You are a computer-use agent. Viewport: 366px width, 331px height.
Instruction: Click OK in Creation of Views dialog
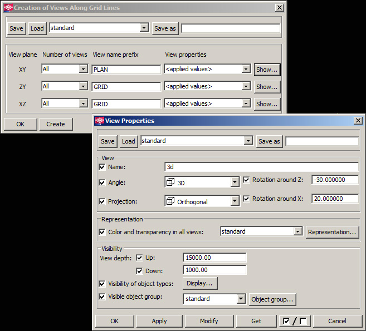20,124
